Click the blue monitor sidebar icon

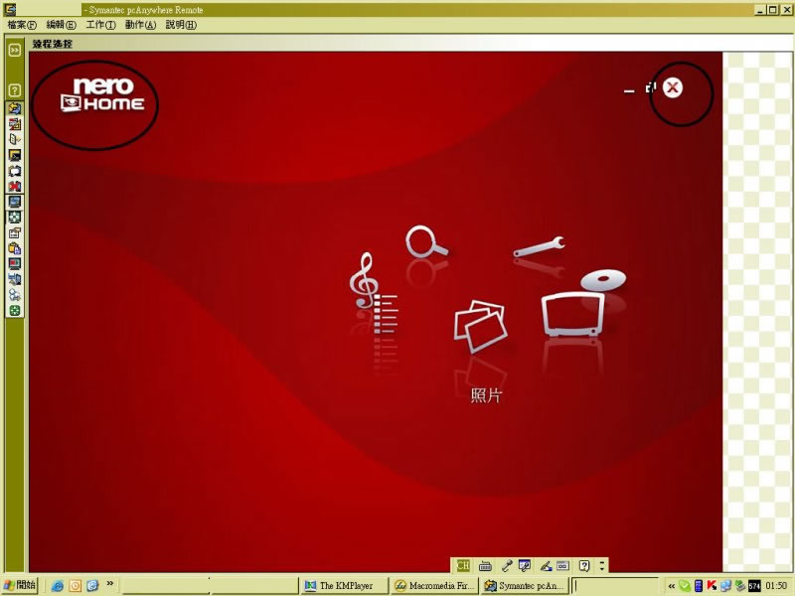coord(15,202)
